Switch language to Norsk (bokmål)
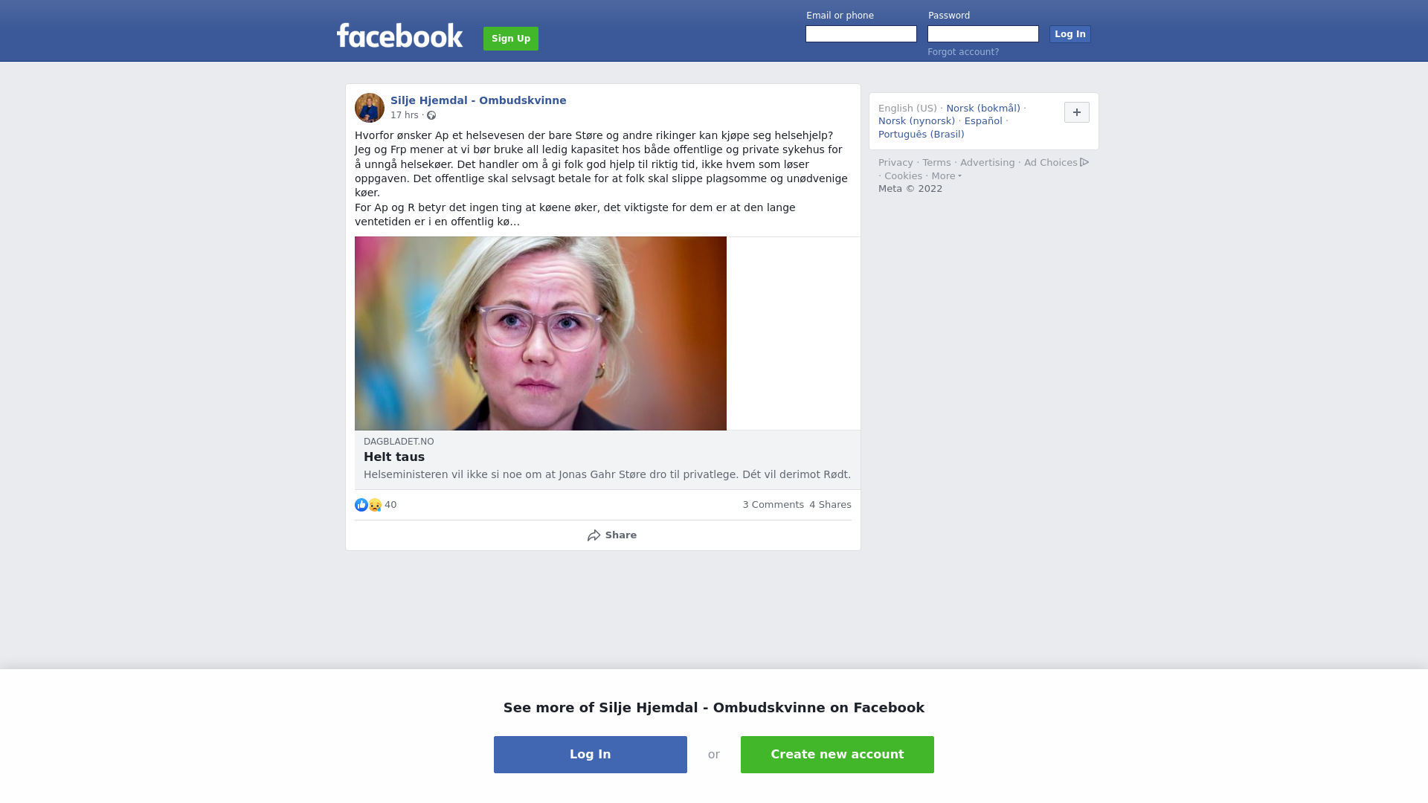Viewport: 1428px width, 803px height. (x=983, y=109)
